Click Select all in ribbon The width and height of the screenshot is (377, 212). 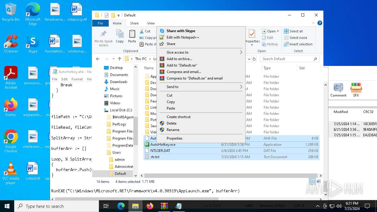[x=293, y=31]
